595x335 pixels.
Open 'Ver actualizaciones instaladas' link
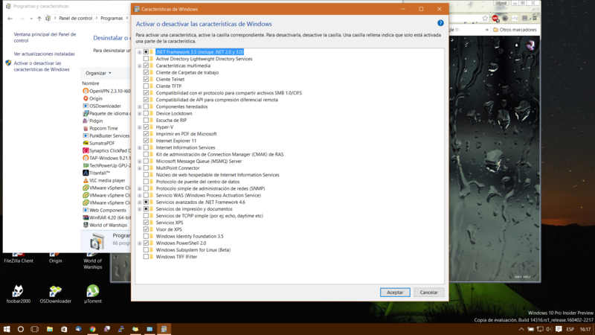[44, 54]
